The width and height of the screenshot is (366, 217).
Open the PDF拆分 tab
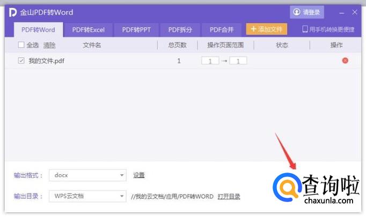tap(180, 30)
